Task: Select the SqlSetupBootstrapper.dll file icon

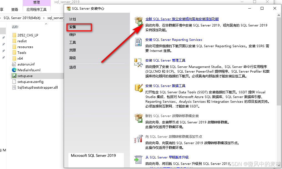Action: tap(14, 87)
